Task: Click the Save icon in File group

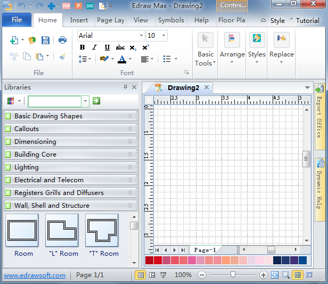Action: [x=45, y=40]
